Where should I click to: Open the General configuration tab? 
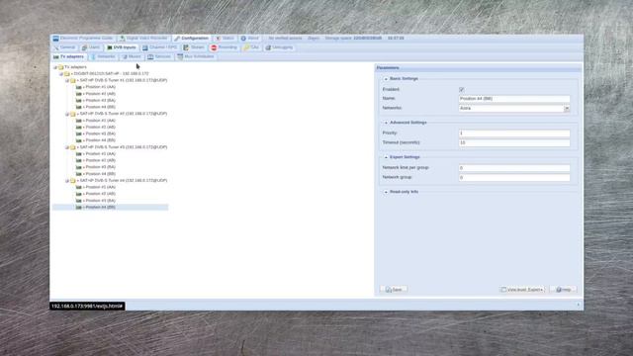pyautogui.click(x=64, y=47)
